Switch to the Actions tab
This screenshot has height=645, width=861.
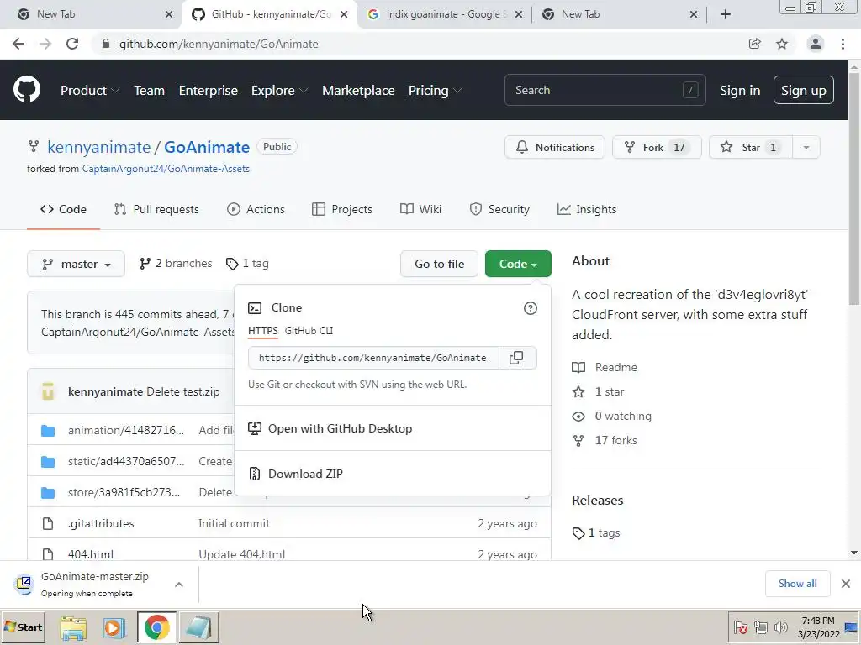[x=256, y=209]
